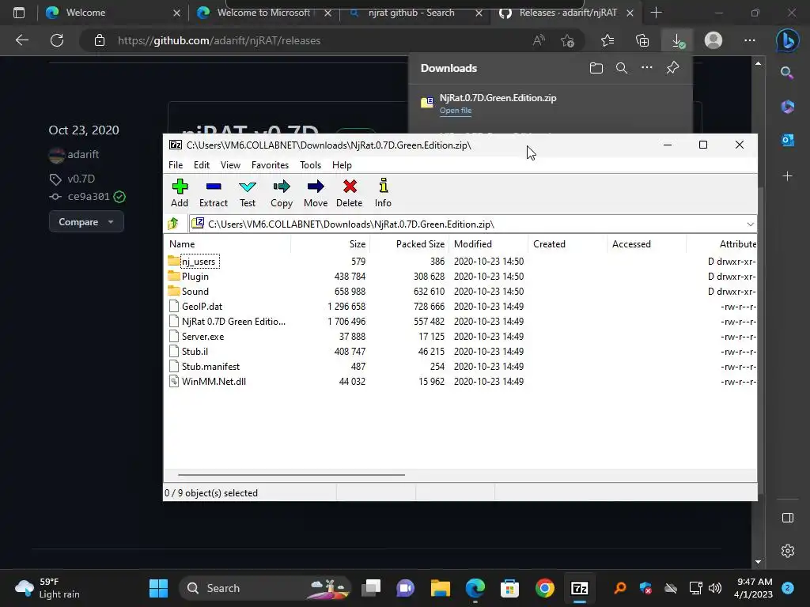
Task: Switch to the Welcome tab
Action: pos(112,13)
